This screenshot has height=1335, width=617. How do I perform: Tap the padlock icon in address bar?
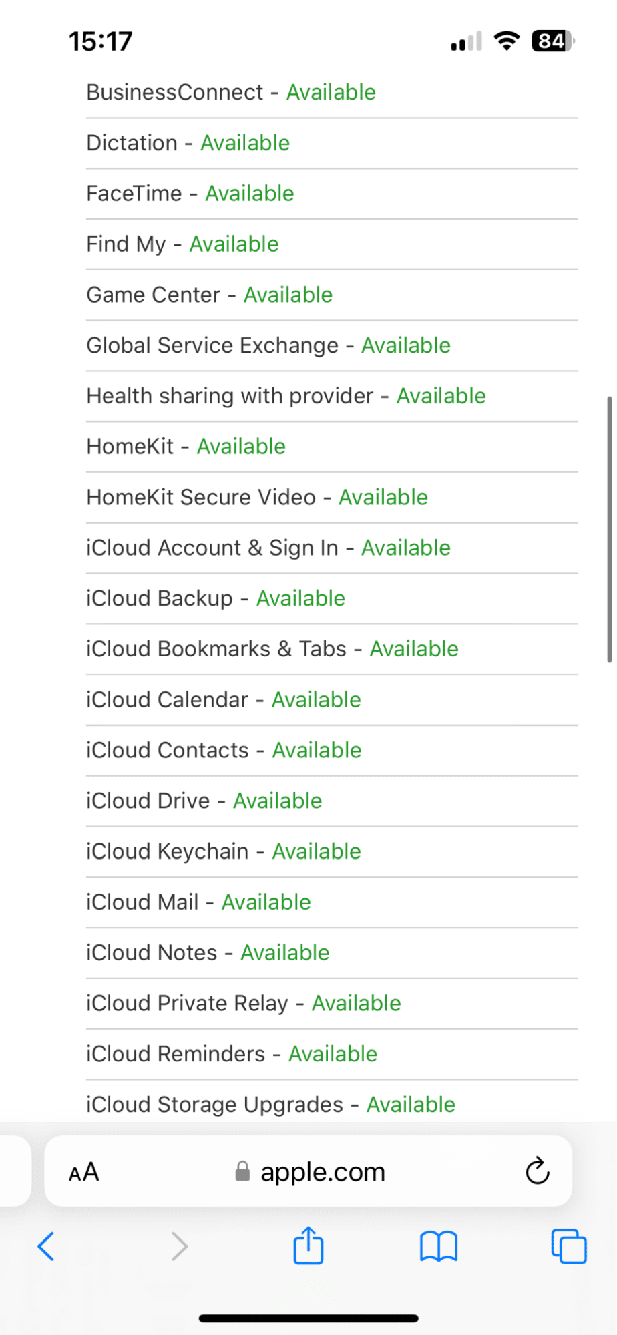(x=242, y=1171)
